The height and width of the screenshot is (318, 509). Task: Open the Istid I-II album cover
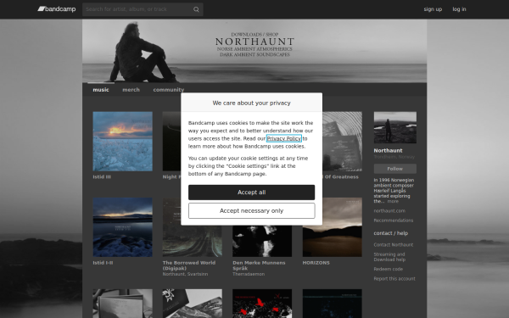click(123, 227)
